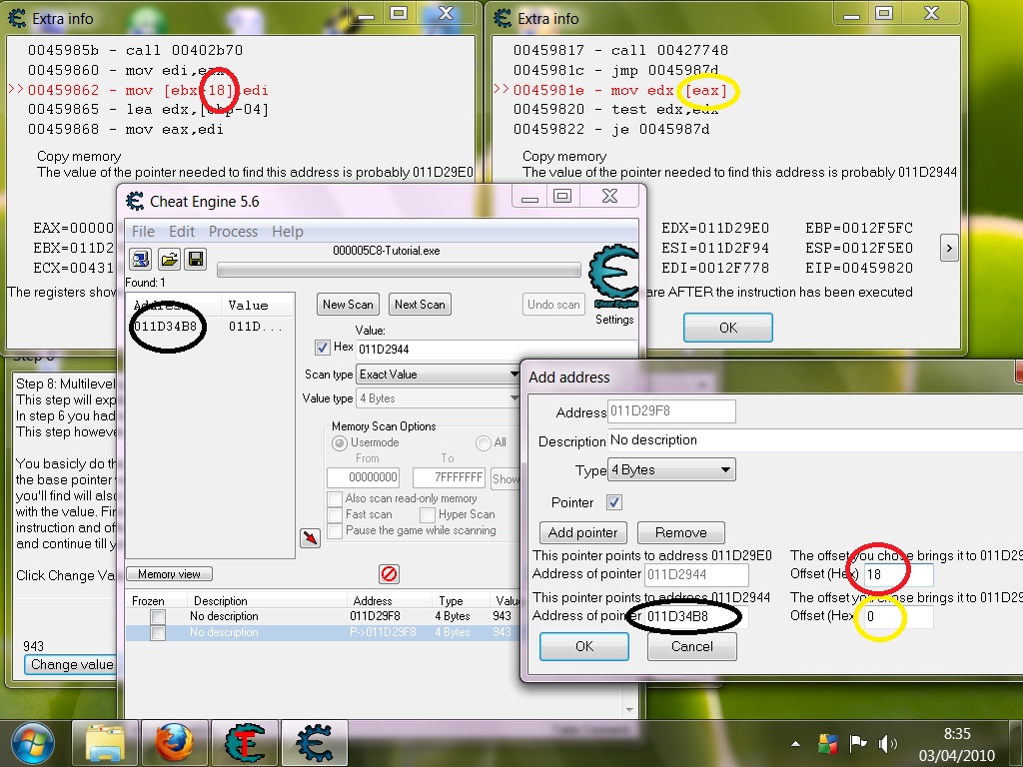Click the open file folder toolbar icon
This screenshot has height=767, width=1023.
coord(169,260)
